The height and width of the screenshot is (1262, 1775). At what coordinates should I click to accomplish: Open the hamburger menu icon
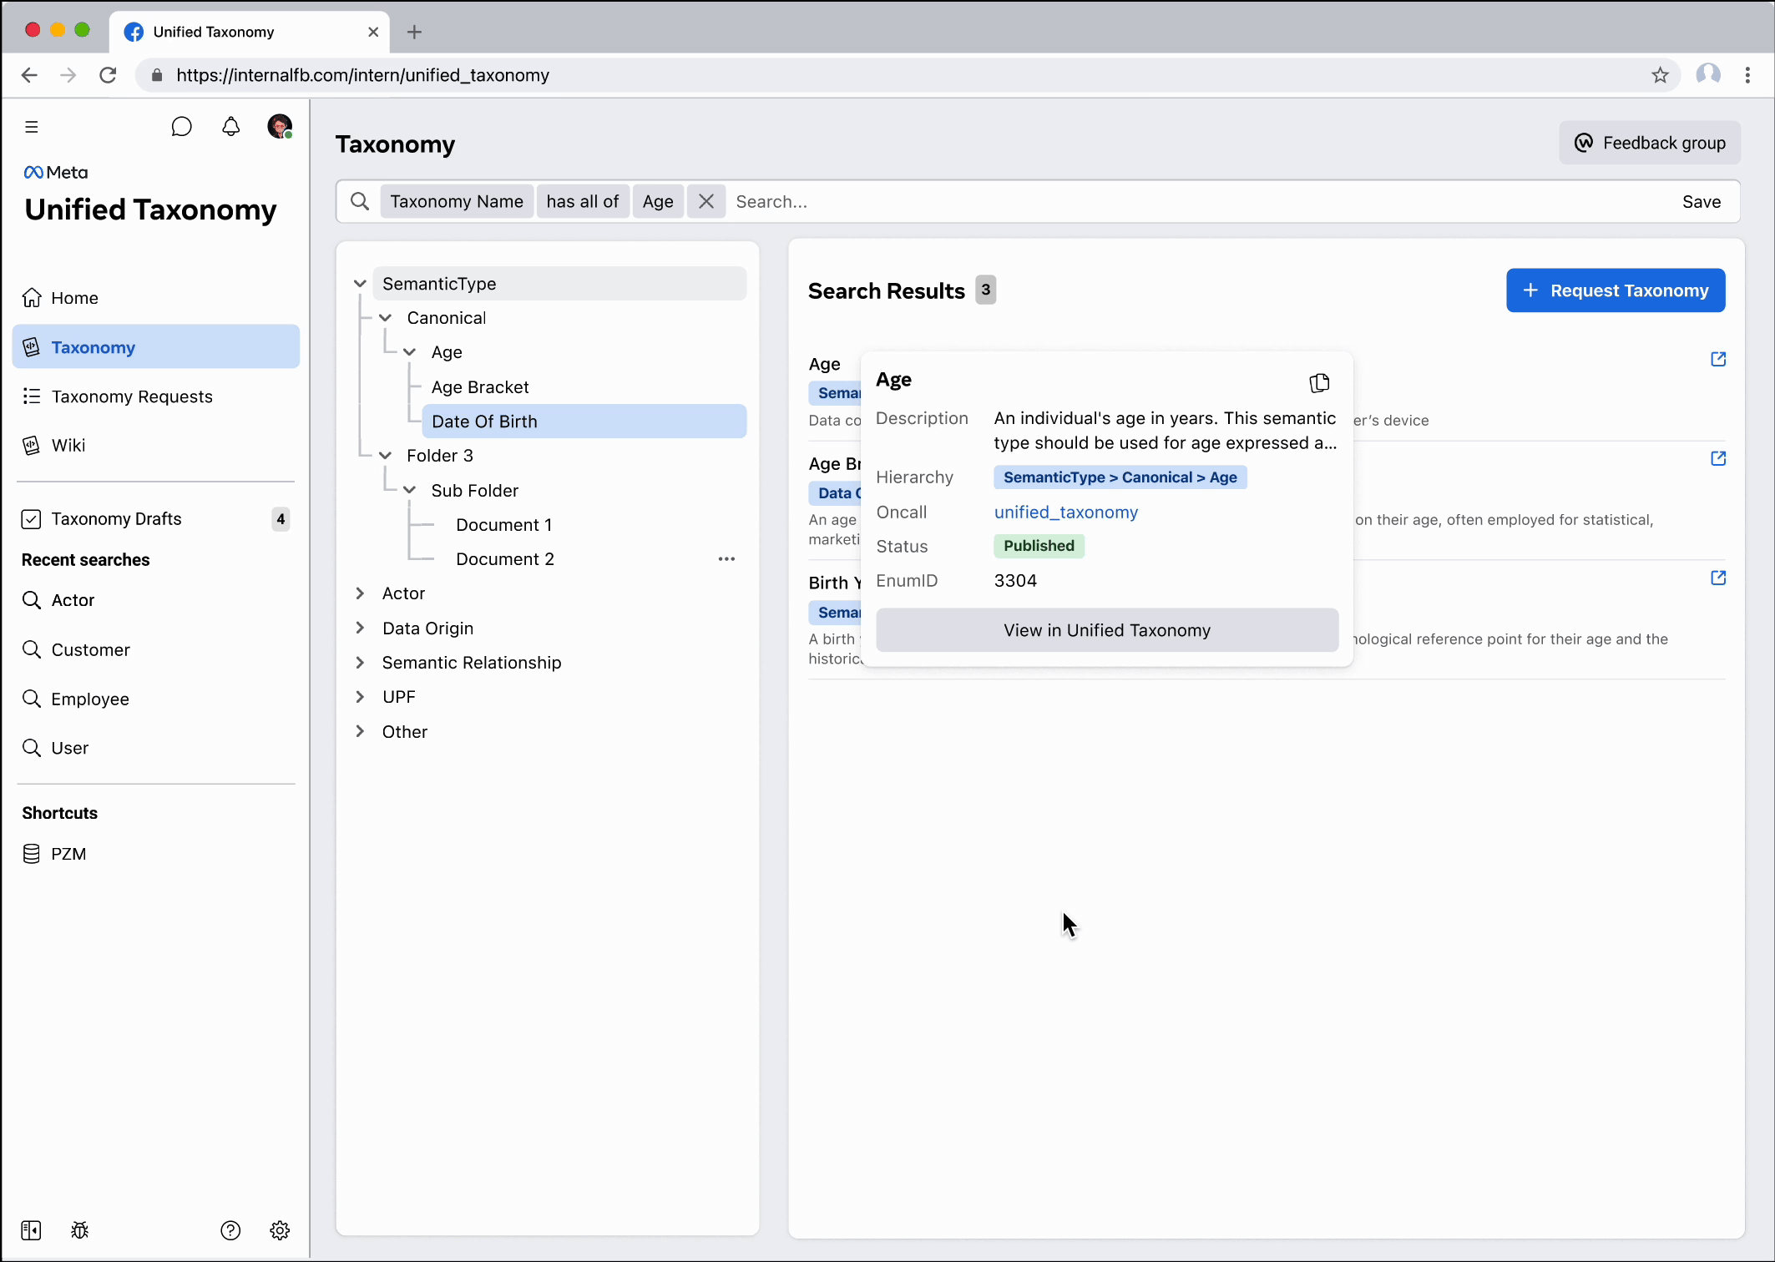click(x=32, y=127)
